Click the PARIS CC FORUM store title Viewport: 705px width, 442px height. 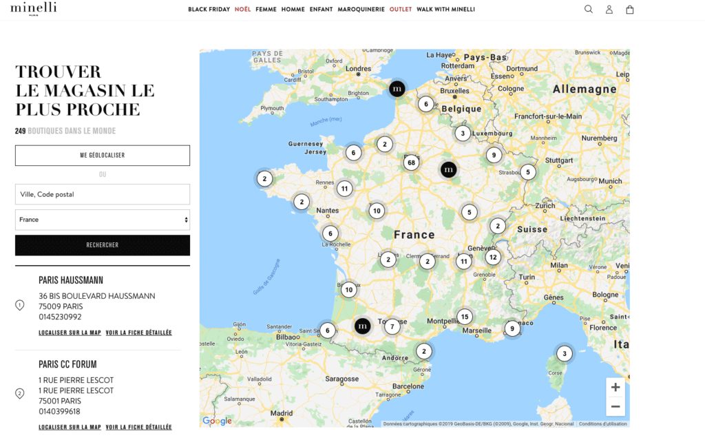tap(67, 364)
